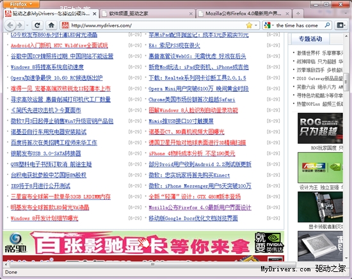Image resolution: width=352 pixels, height=279 pixels.
Task: Click the green ASUS NVIDIA ad thumbnail
Action: tap(320, 167)
